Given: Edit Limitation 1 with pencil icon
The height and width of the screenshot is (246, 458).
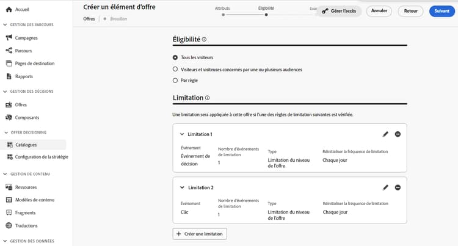Looking at the screenshot, I should coord(385,134).
